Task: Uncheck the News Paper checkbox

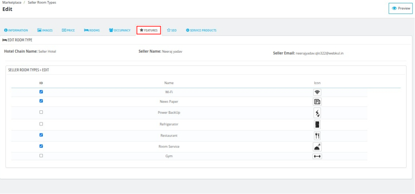Action: [41, 101]
